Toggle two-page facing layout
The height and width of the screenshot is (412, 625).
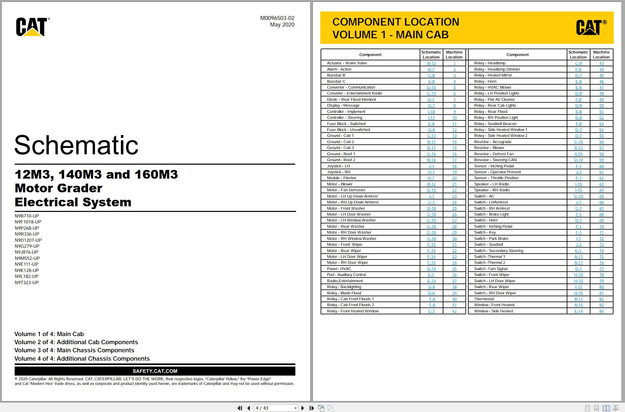click(606, 408)
